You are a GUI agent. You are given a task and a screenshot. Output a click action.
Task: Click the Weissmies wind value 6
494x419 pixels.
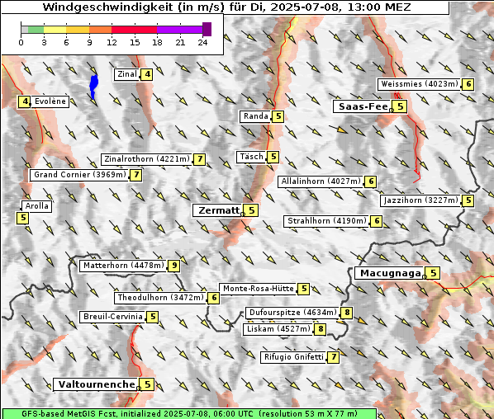click(468, 84)
